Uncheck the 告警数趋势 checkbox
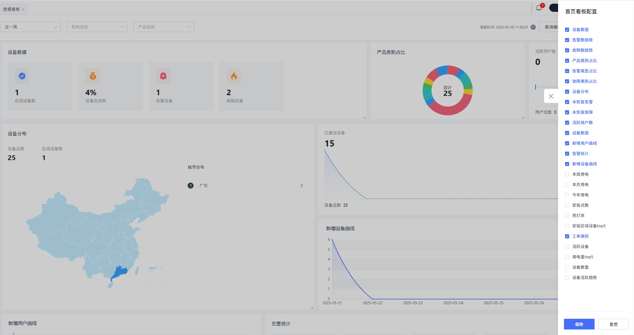634x335 pixels. (567, 40)
